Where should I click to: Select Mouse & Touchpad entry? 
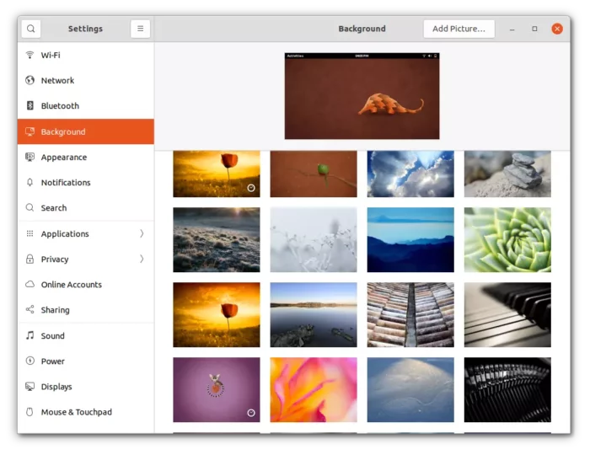pyautogui.click(x=86, y=412)
